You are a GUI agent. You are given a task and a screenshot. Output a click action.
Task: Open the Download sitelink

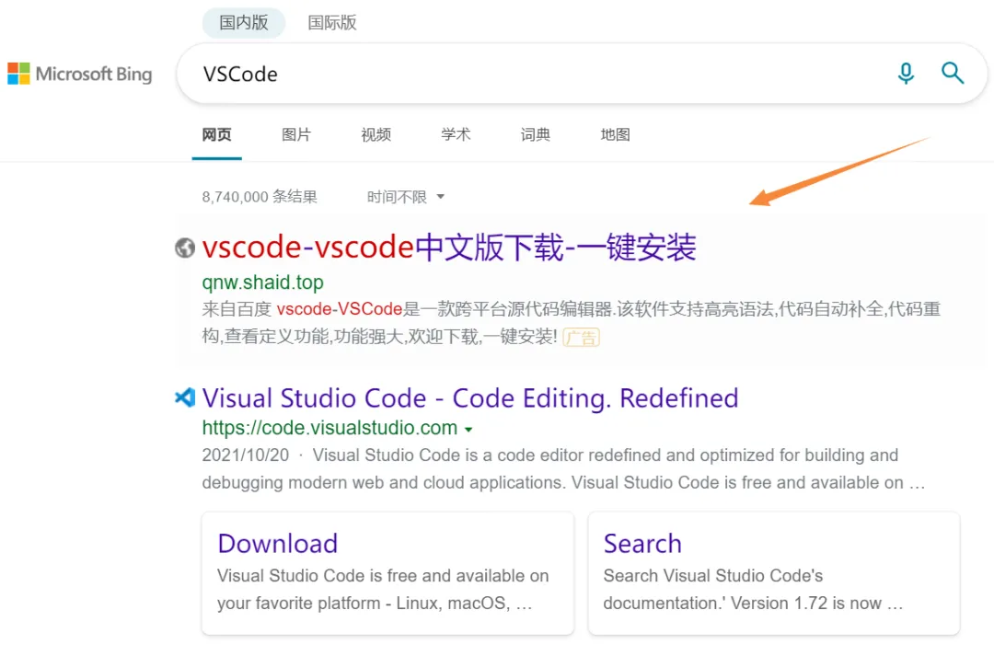278,544
